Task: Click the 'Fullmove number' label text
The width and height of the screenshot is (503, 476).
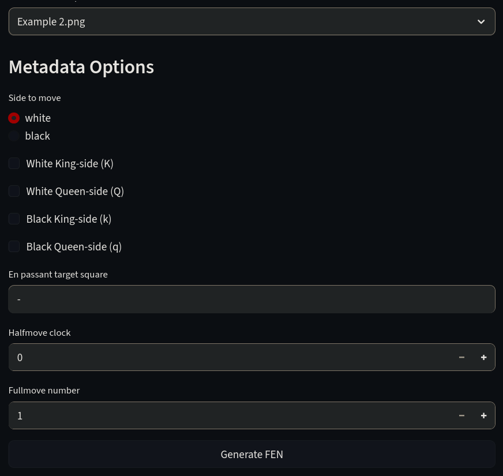Action: coord(44,391)
